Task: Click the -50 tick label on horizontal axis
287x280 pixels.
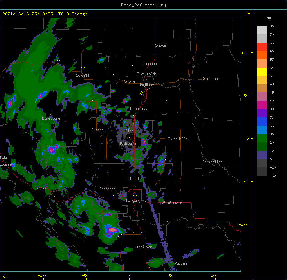Action: [85, 275]
